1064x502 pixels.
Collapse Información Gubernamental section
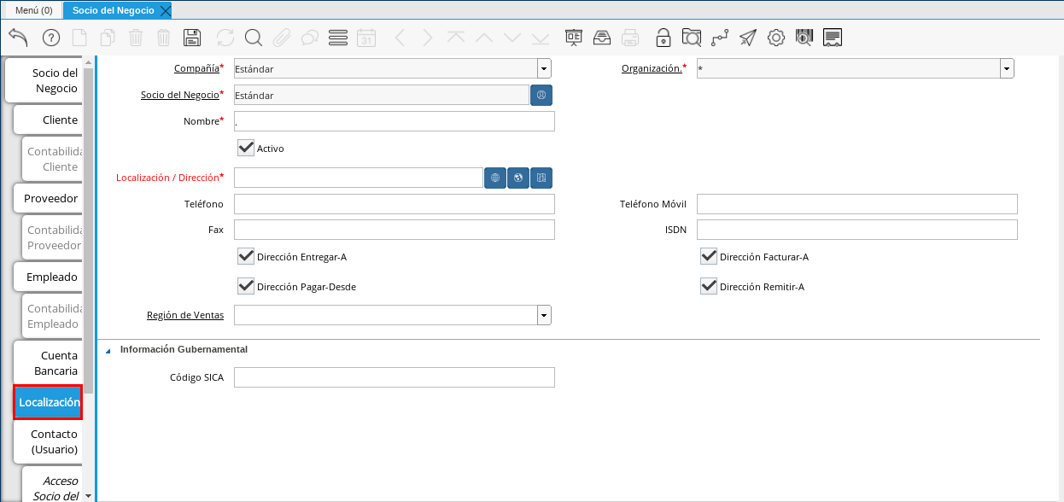point(108,350)
